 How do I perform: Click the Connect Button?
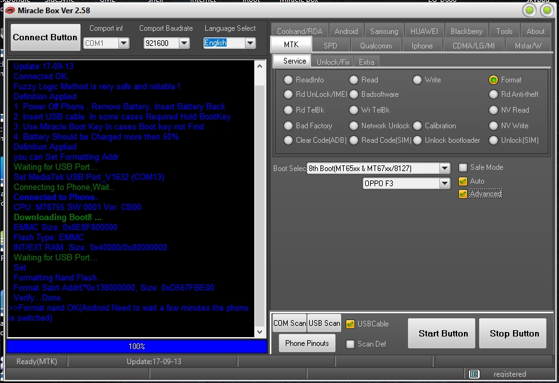tap(45, 37)
